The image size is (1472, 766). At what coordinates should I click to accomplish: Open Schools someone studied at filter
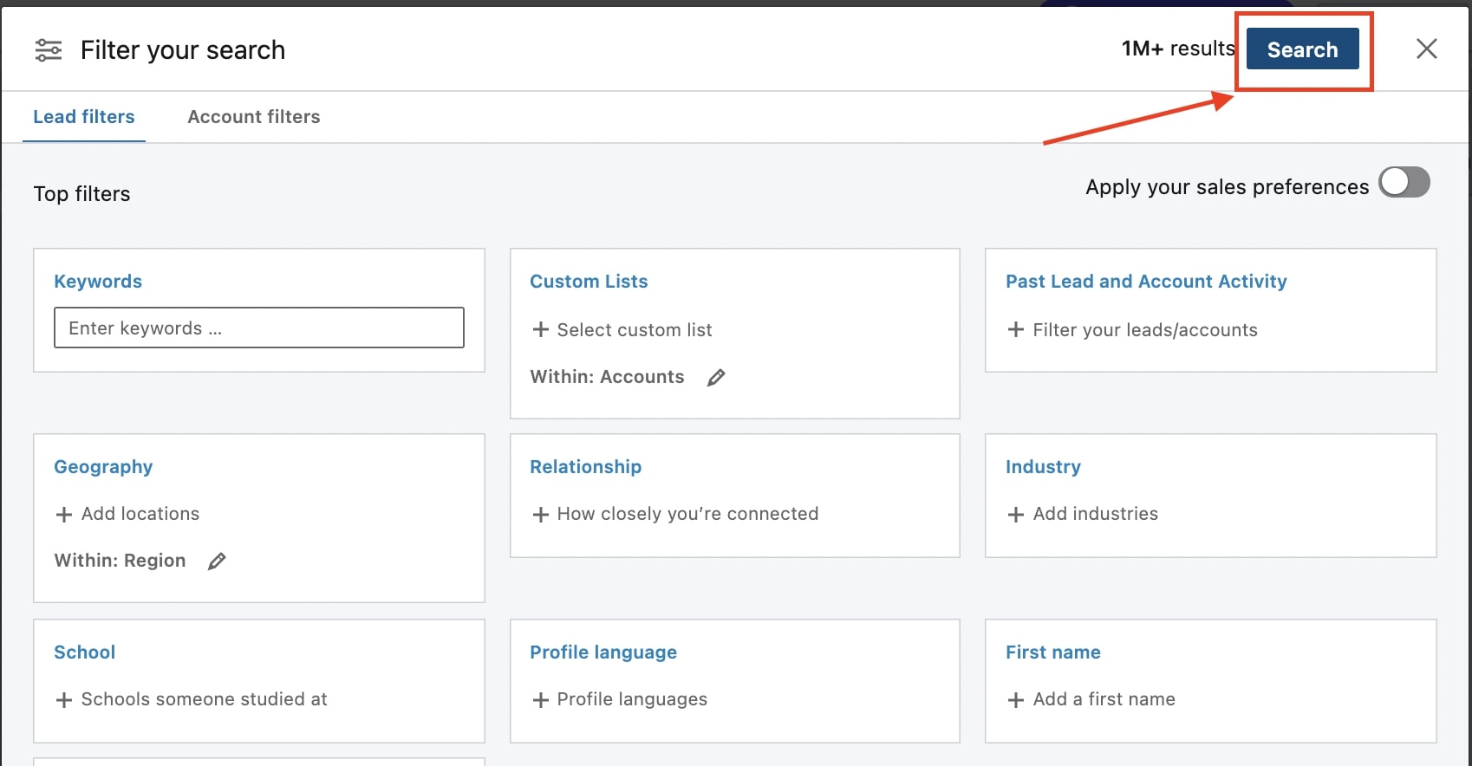pyautogui.click(x=205, y=699)
